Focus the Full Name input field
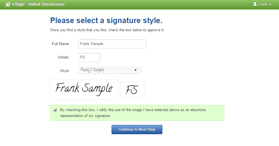Image resolution: width=279 pixels, height=146 pixels. (x=112, y=44)
